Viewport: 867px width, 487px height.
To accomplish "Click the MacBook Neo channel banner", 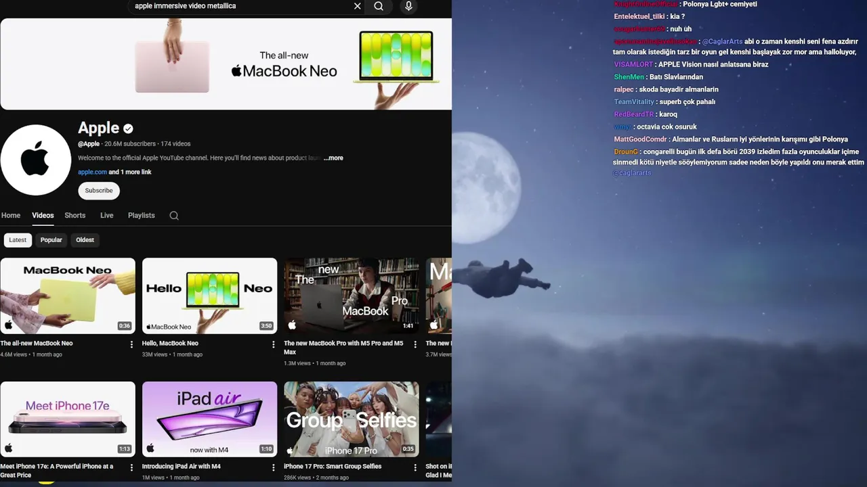I will (226, 64).
